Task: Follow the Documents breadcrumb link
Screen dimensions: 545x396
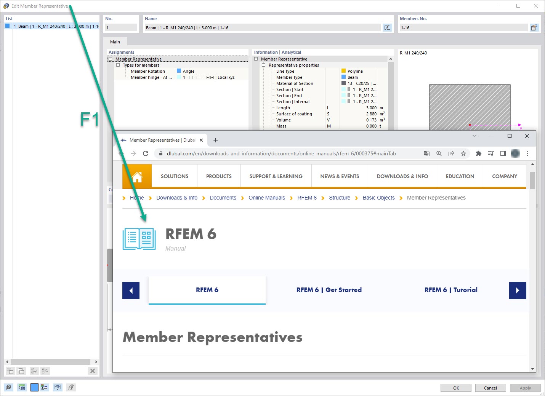Action: coord(223,198)
